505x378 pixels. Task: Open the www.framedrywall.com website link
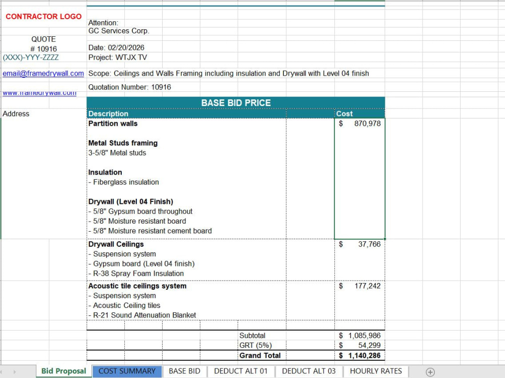pos(39,93)
